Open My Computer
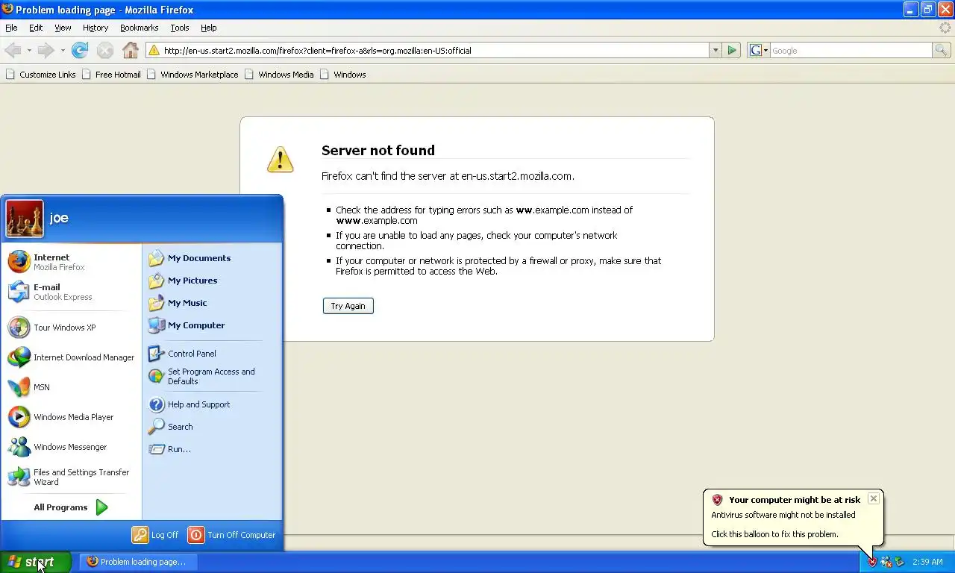955x573 pixels. point(212,325)
